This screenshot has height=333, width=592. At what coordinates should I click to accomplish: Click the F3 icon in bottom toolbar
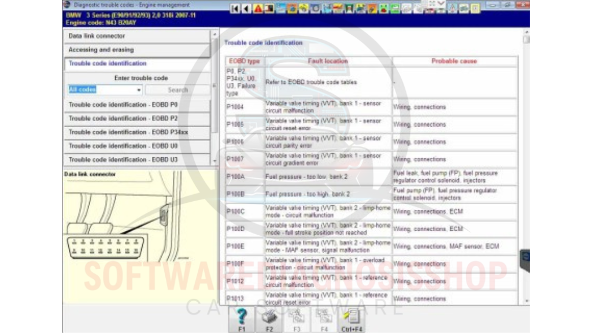click(297, 318)
